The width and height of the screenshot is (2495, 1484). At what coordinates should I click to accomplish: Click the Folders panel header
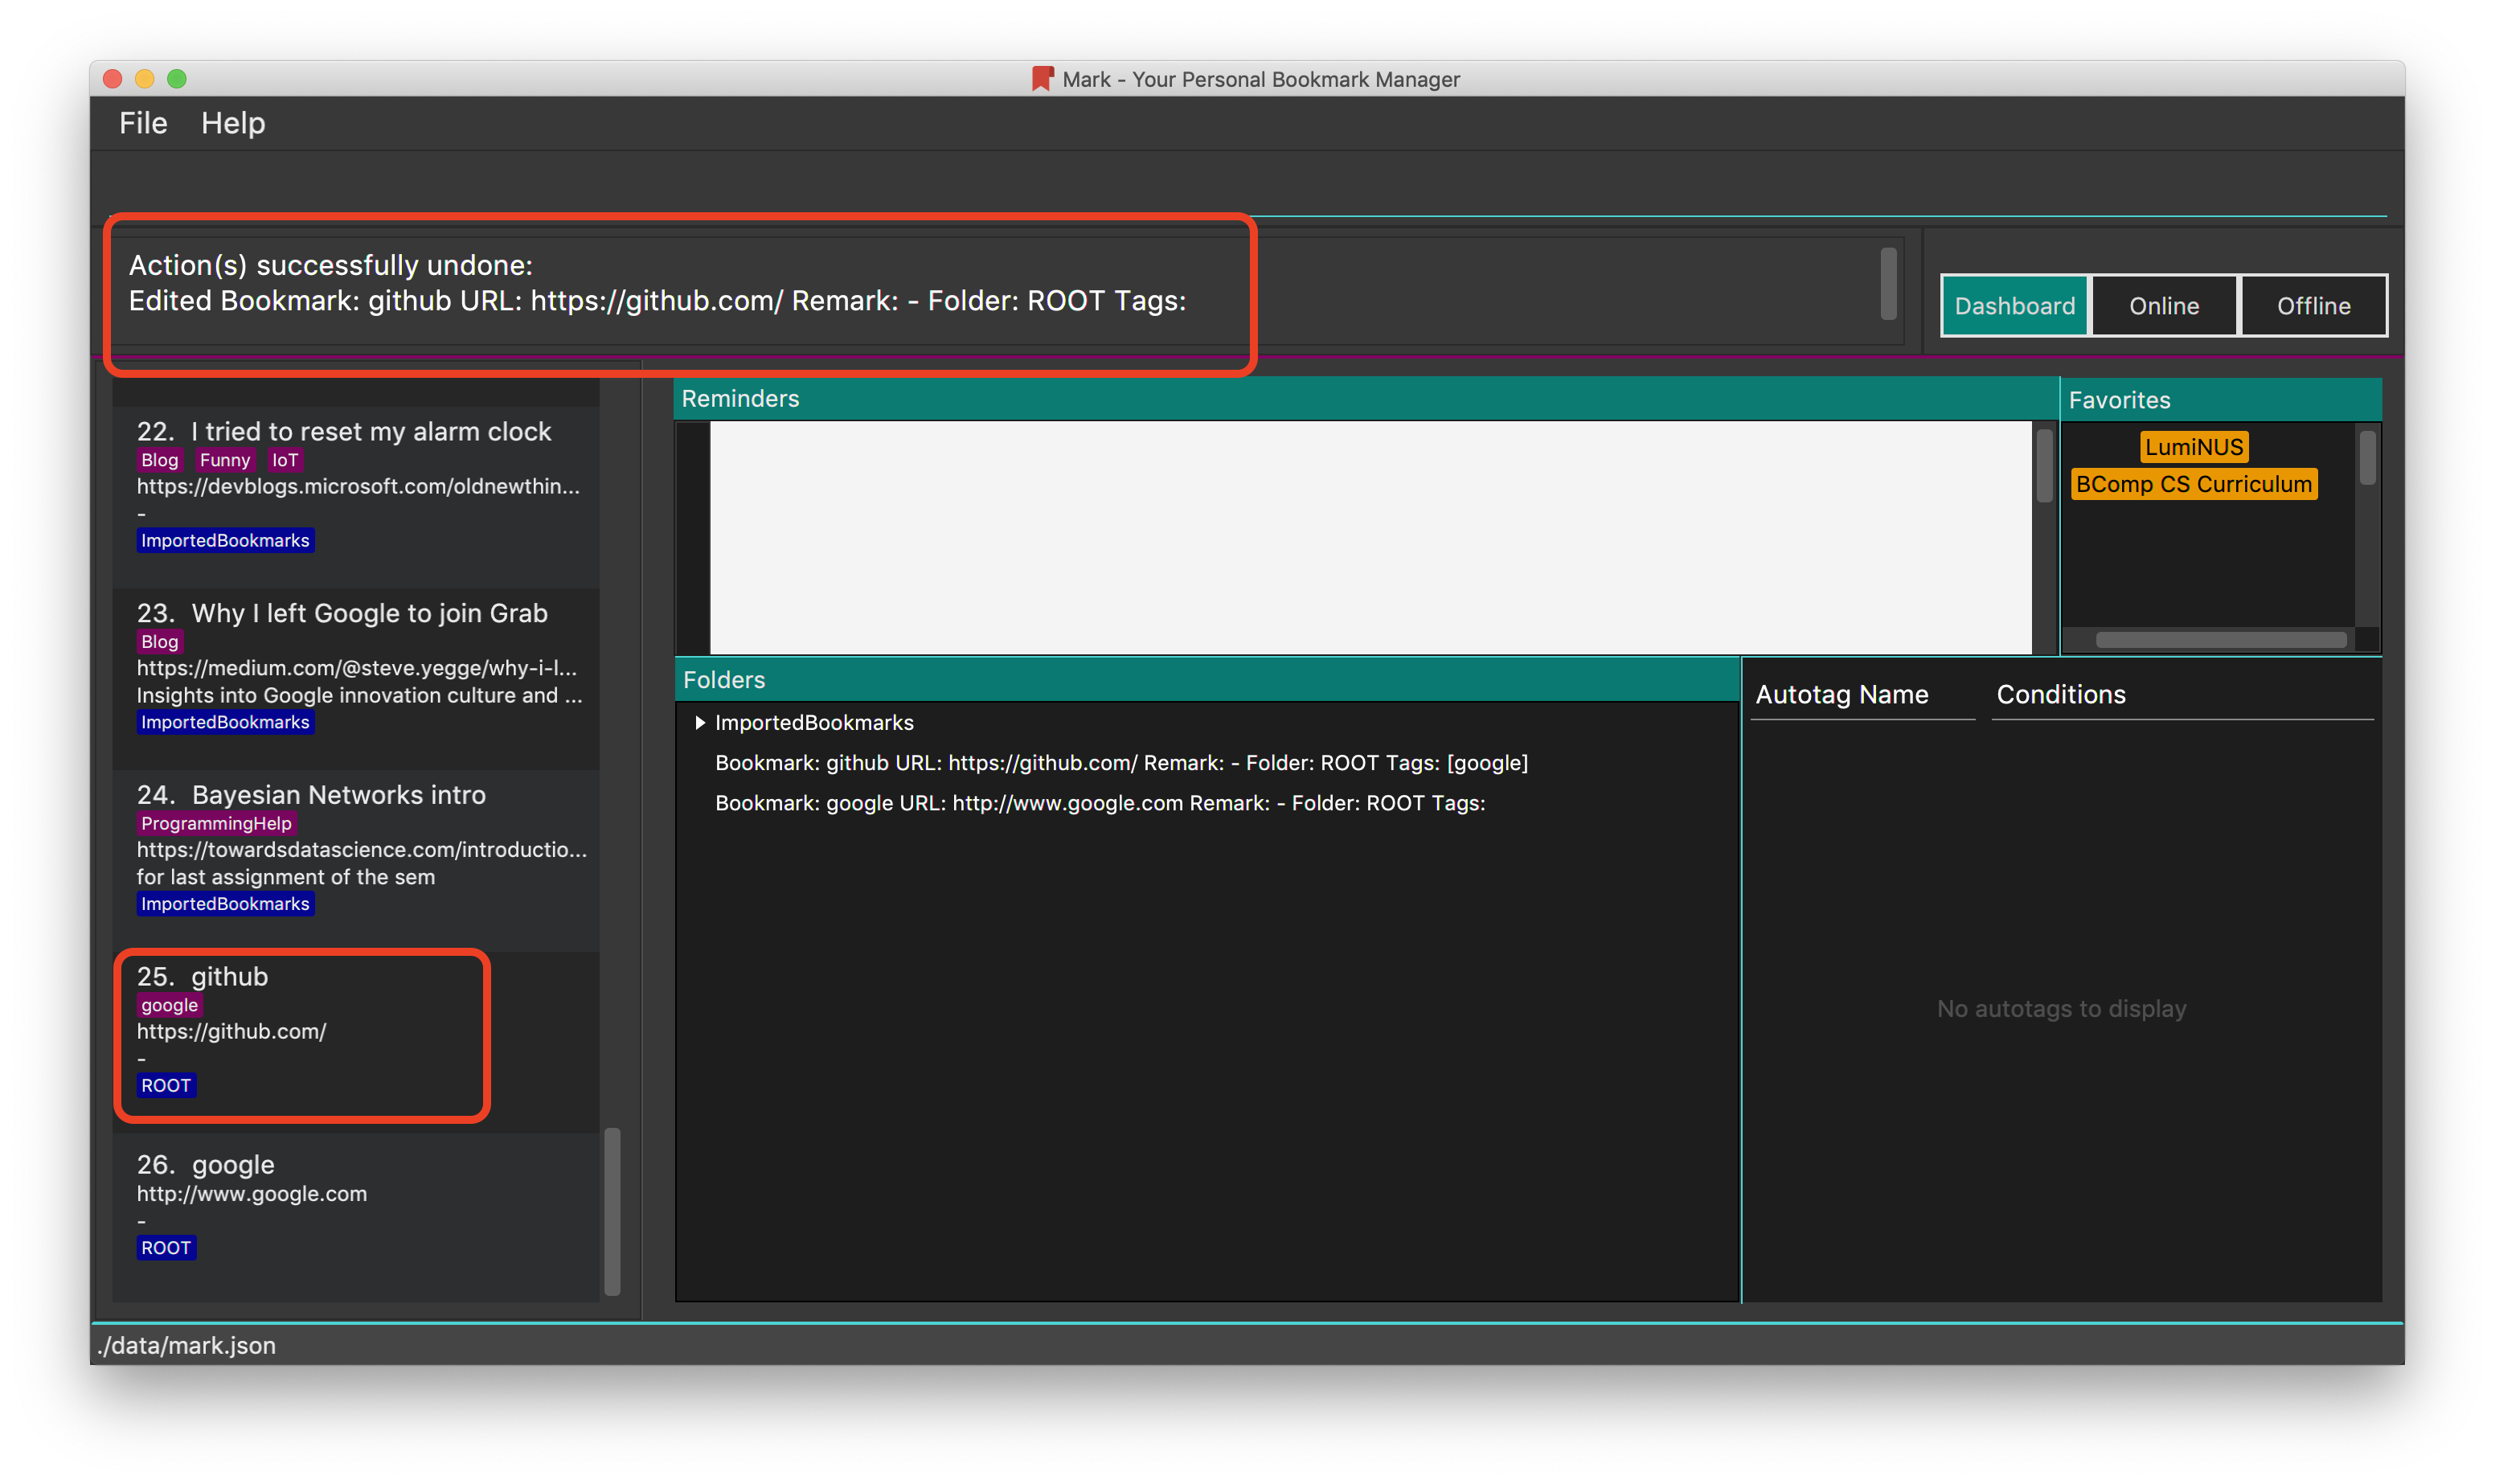[x=1207, y=679]
